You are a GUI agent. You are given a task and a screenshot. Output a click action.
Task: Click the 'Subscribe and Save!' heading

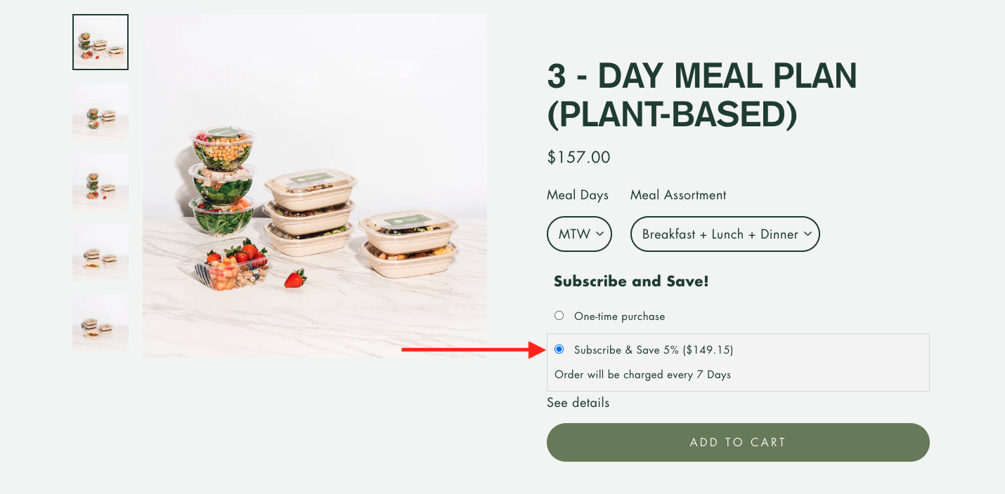(631, 281)
